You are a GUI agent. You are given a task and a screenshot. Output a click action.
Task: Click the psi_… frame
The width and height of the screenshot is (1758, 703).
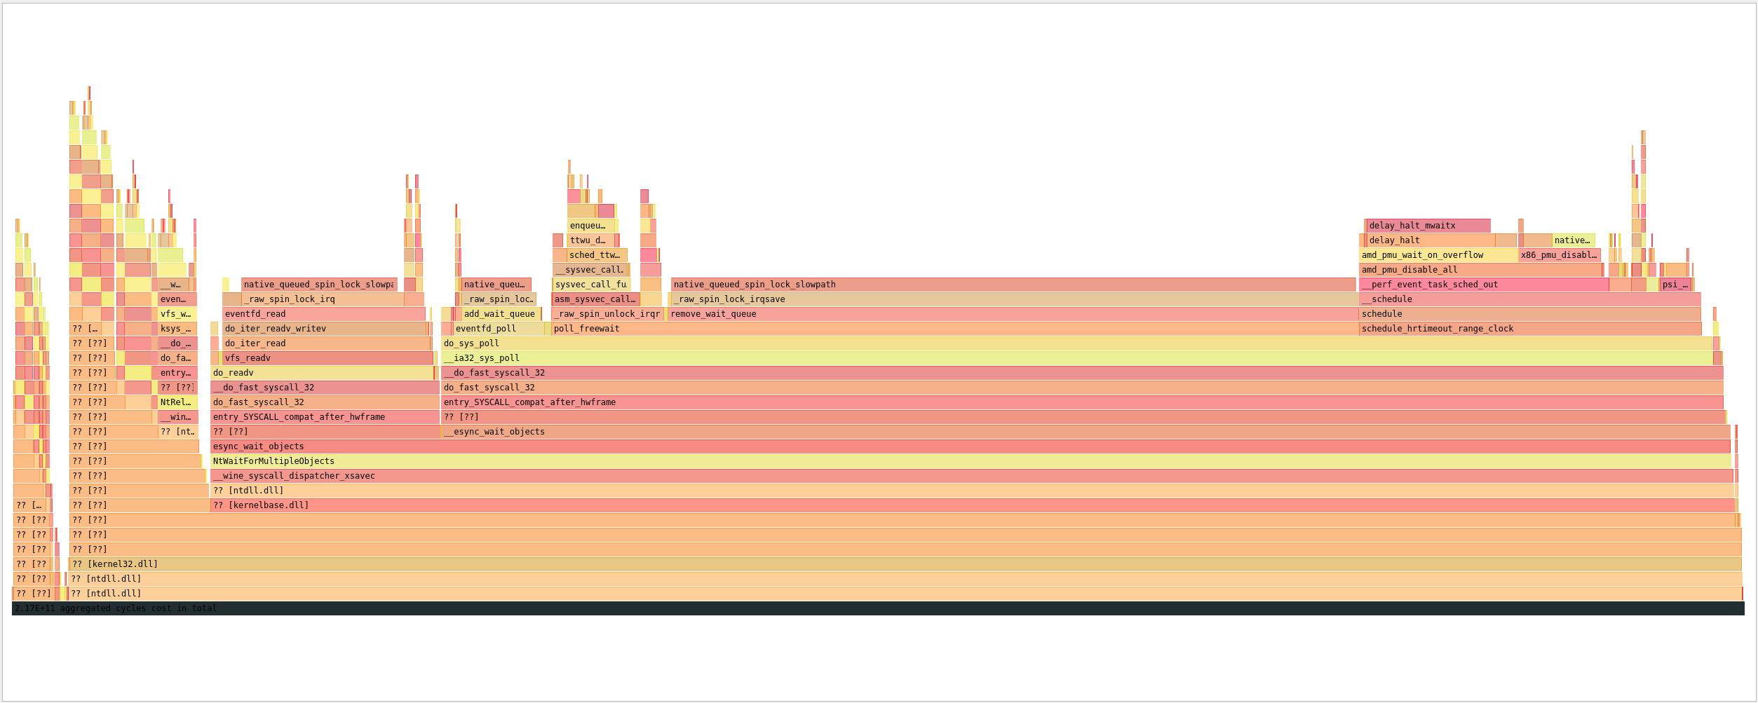(1675, 285)
